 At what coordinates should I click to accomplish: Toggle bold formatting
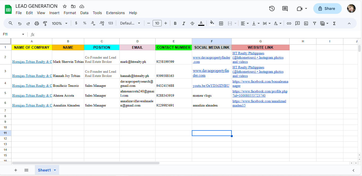click(175, 23)
